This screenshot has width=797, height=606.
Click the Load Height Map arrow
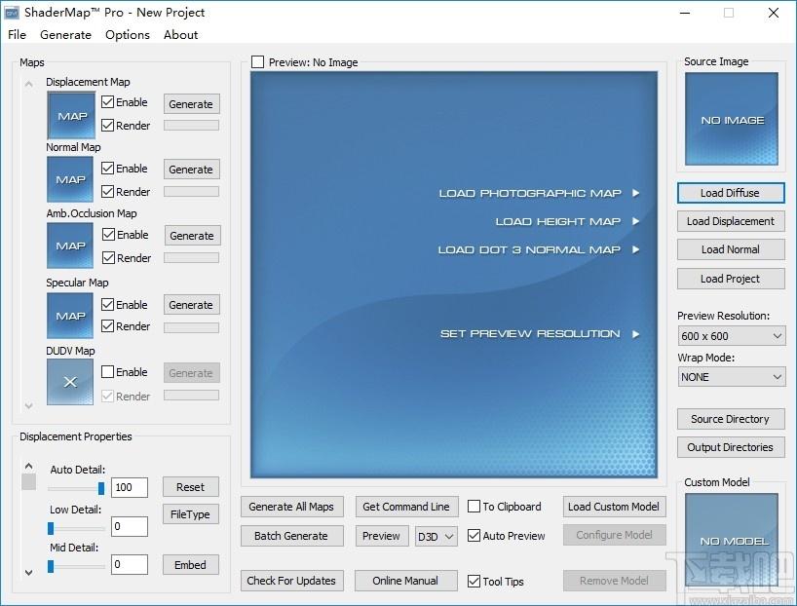click(x=635, y=221)
